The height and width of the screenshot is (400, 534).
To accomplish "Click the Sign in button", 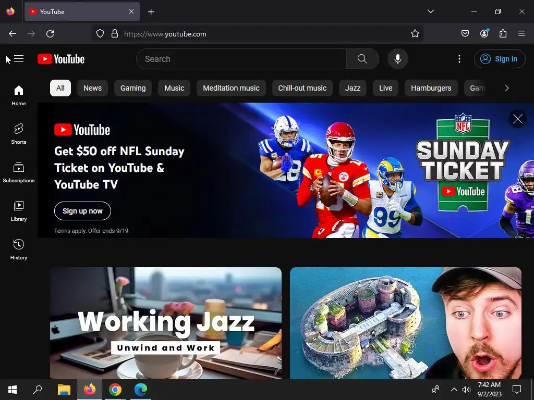I will [500, 59].
